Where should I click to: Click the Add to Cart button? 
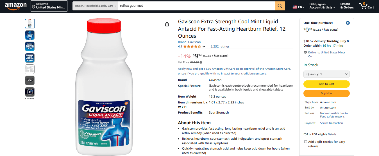pos(326,84)
